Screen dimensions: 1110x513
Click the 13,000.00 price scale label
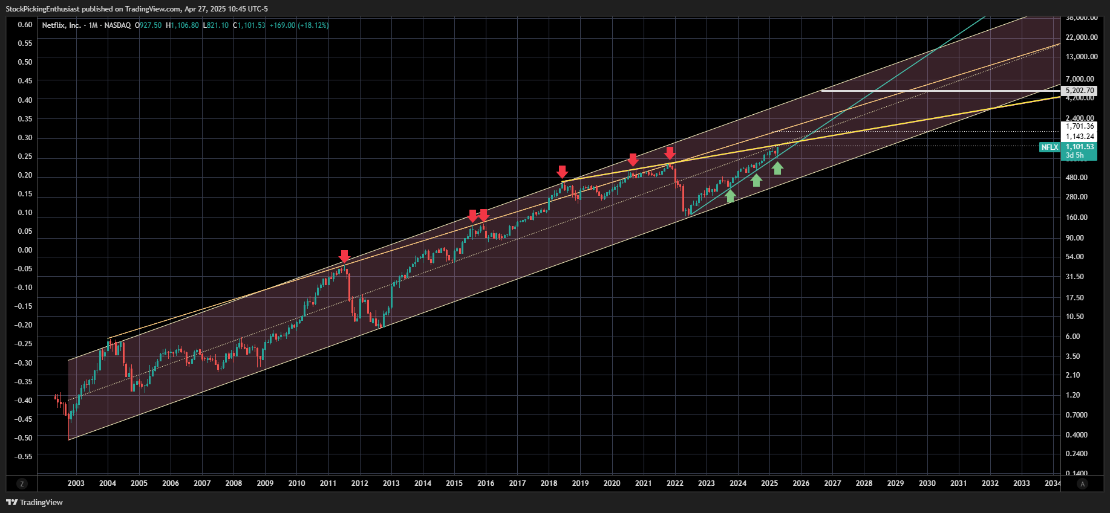(x=1082, y=57)
